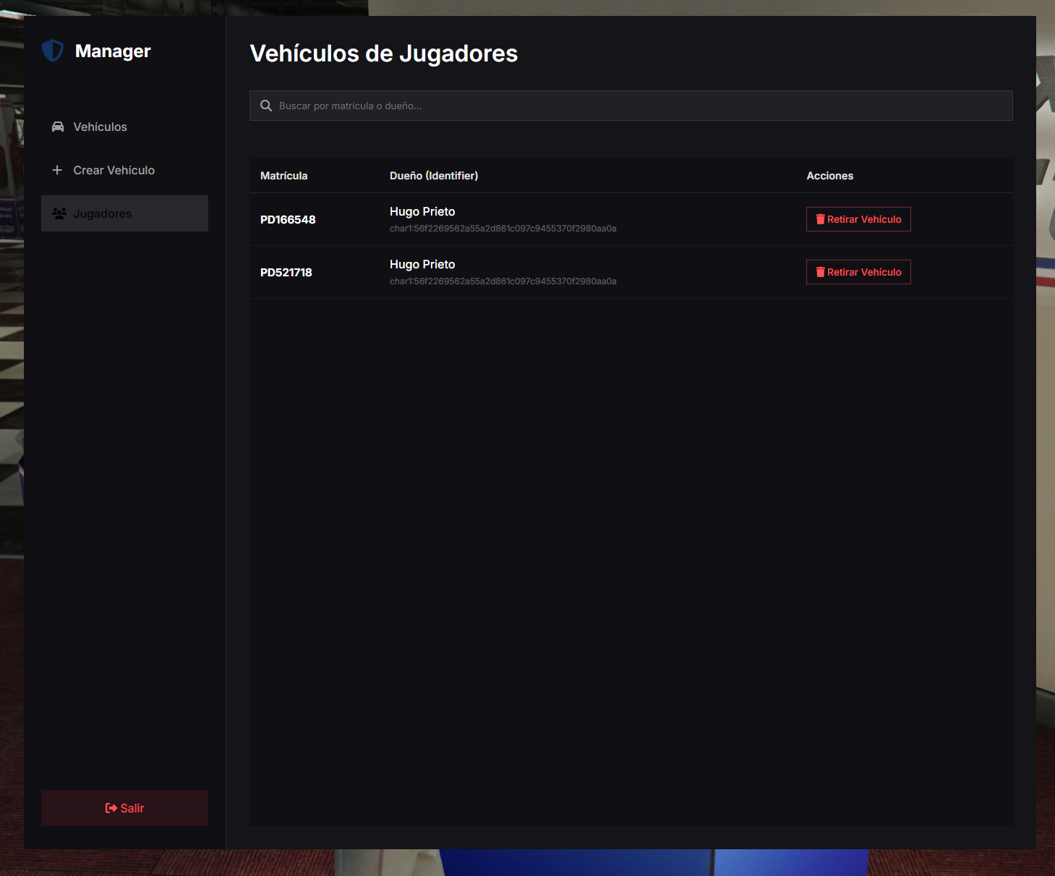
Task: Focus the search field for matrícula or dueño
Action: tap(631, 106)
